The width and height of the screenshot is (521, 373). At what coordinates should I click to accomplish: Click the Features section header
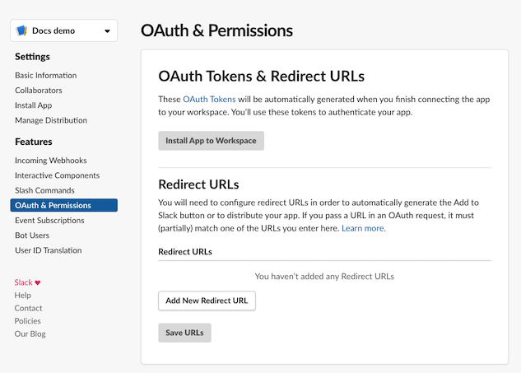click(x=34, y=142)
